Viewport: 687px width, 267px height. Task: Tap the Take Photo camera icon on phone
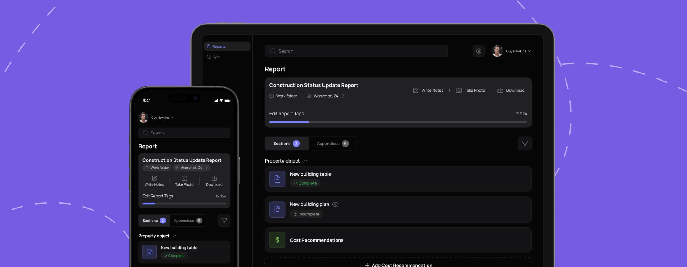(184, 178)
